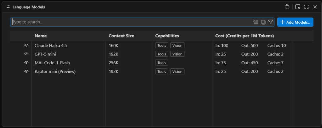Screen dimensions: 322x128
Task: Select the Claude Haiku 4.5 model name
Action: pyautogui.click(x=51, y=45)
